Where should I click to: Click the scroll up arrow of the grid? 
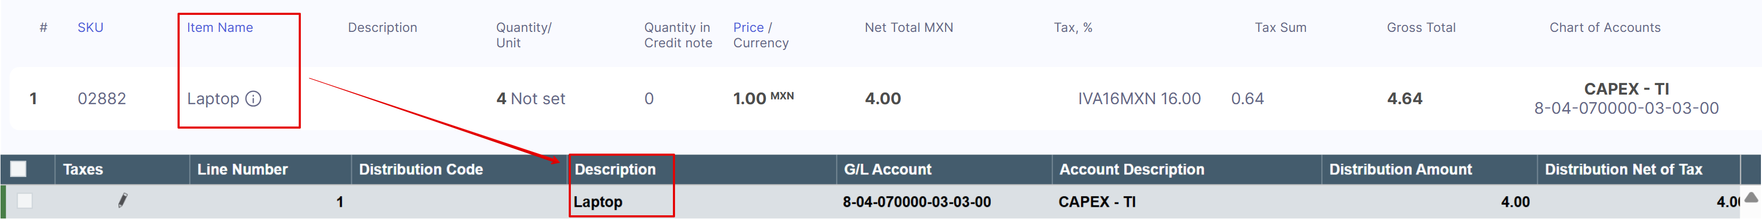click(x=1751, y=198)
